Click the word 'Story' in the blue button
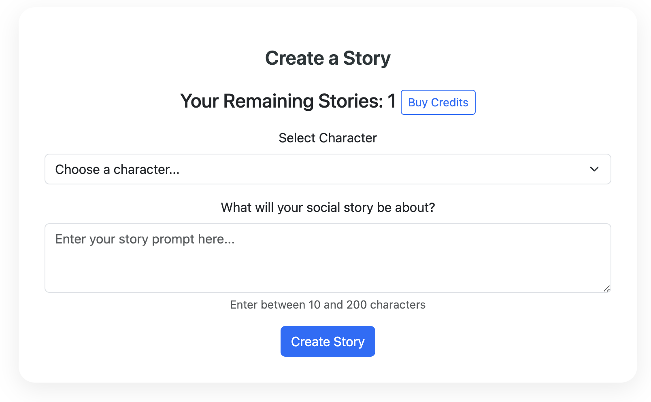651x402 pixels. (349, 342)
